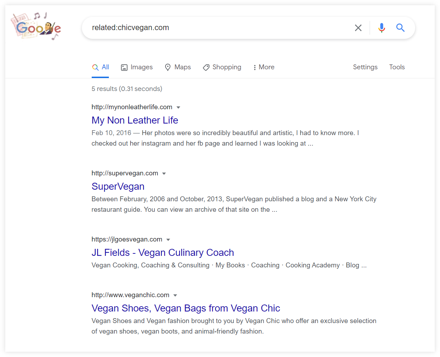
Task: Click the Google doodle logo
Action: (x=36, y=26)
